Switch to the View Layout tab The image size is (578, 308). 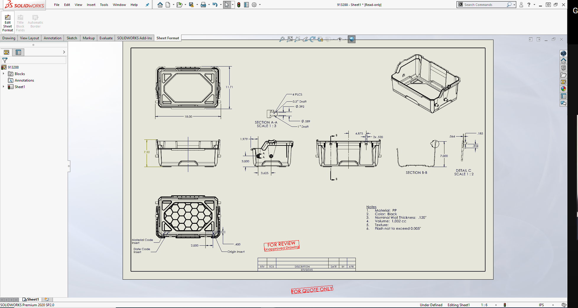pyautogui.click(x=30, y=38)
